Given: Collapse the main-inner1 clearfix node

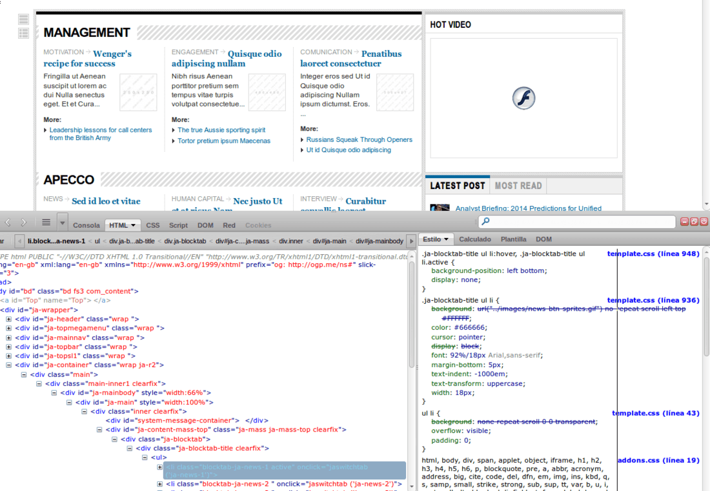Looking at the screenshot, I should 39,383.
